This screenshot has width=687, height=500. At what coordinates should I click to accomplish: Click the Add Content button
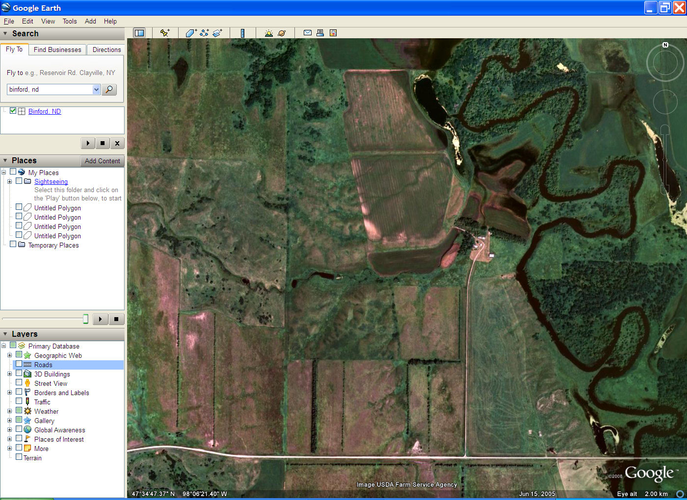(x=102, y=161)
